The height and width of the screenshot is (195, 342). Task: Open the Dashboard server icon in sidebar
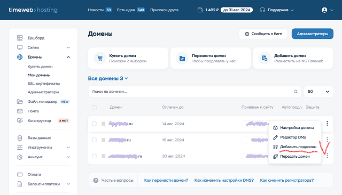click(x=20, y=38)
